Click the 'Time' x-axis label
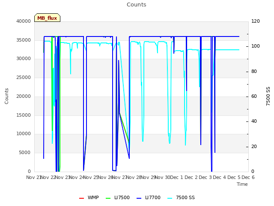 (x=242, y=184)
